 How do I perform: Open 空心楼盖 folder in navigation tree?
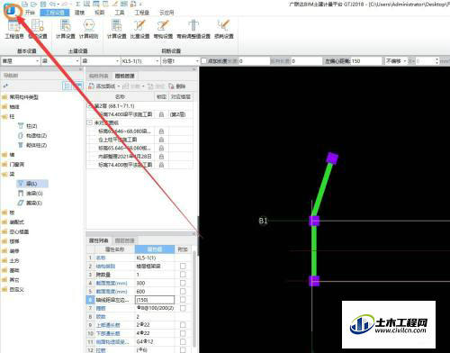point(15,231)
